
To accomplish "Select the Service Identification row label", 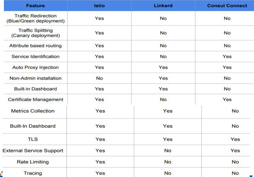I will pos(35,57).
